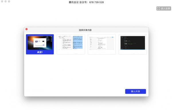Select the dark code editor window thumbnail

pos(133,44)
